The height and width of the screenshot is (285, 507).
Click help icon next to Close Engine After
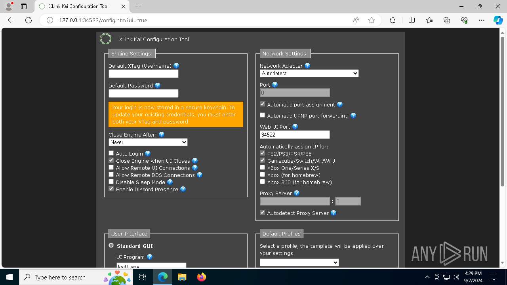162,135
